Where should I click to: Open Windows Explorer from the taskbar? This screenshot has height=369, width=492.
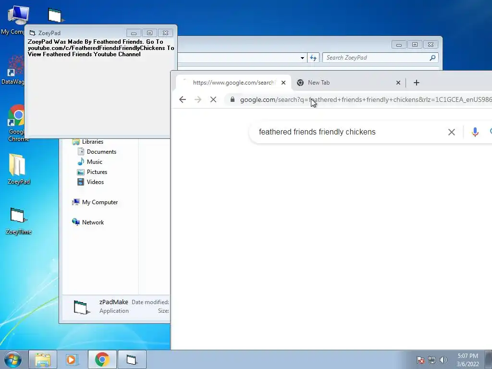pos(43,359)
